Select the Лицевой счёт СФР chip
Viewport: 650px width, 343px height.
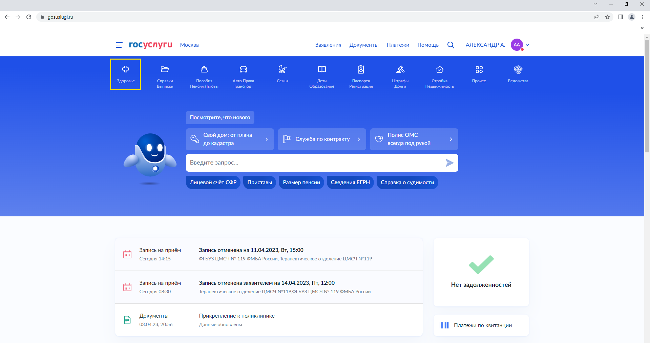[x=213, y=183]
